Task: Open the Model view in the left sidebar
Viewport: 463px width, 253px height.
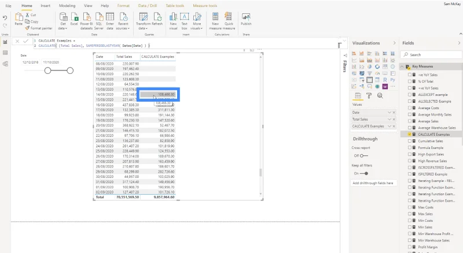Action: click(x=5, y=64)
